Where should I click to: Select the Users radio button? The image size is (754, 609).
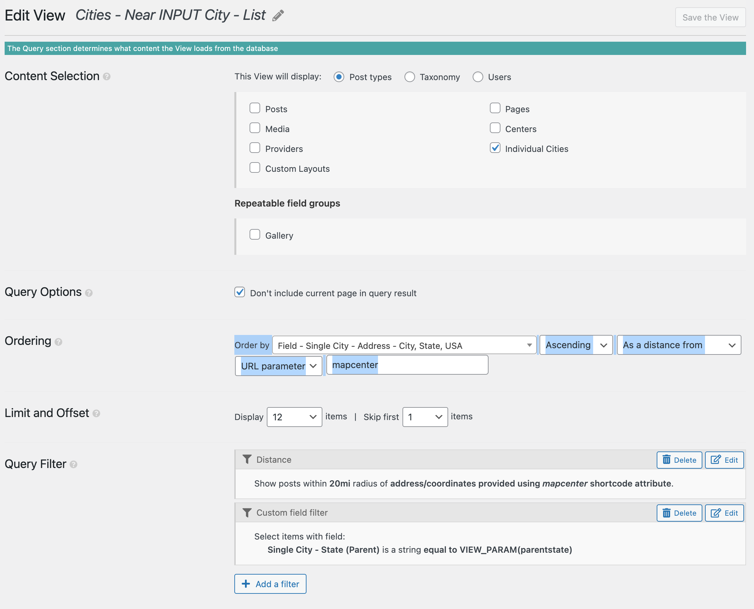[478, 77]
